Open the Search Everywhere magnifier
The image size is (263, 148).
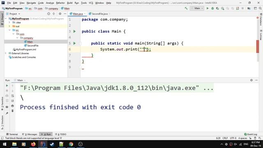tap(260, 8)
